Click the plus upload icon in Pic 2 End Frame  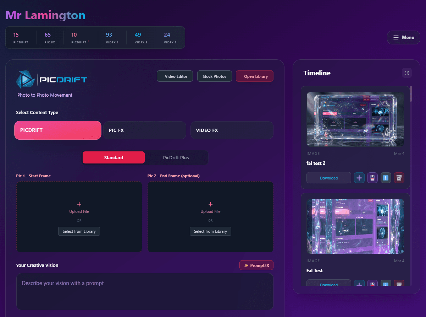(x=211, y=204)
